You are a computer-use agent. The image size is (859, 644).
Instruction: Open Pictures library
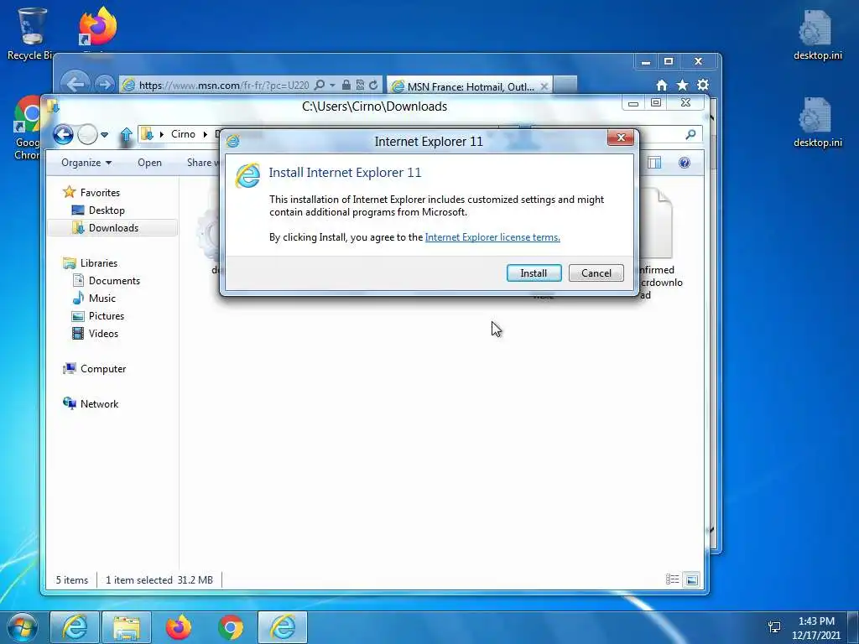pos(107,316)
